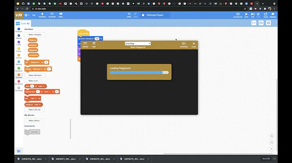The width and height of the screenshot is (292, 163).
Task: Select the Code tab
Action: (23, 23)
